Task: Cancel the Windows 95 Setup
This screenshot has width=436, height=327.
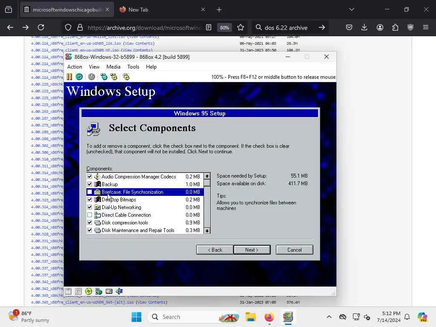Action: [x=295, y=250]
